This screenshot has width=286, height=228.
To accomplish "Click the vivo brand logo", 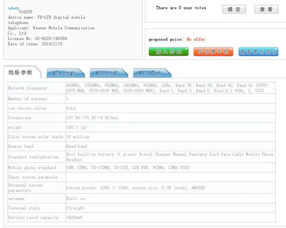I will 14,8.
